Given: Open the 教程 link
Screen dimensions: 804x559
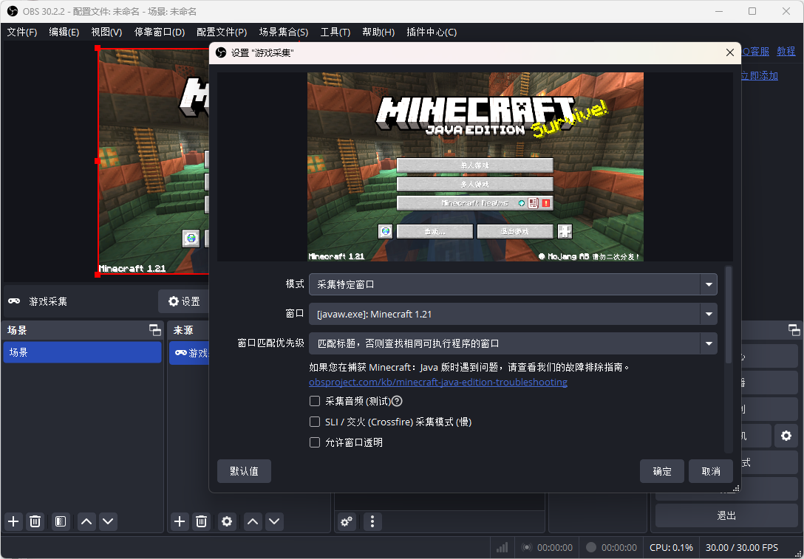Looking at the screenshot, I should point(786,51).
